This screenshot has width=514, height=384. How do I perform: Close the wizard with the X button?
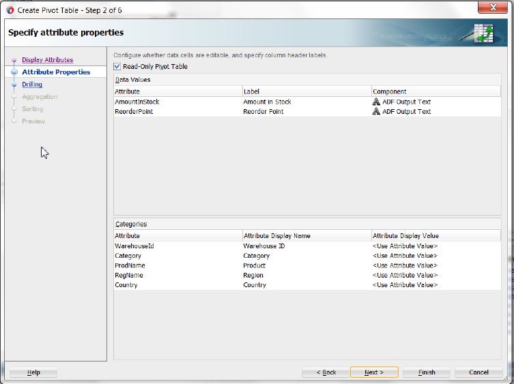click(493, 8)
